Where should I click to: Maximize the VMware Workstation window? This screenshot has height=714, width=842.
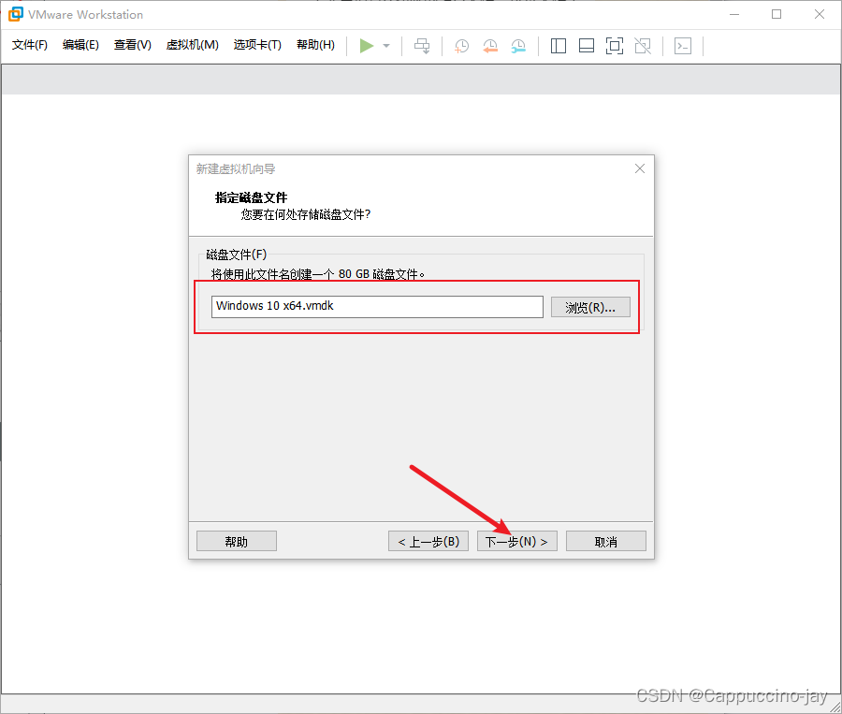tap(777, 15)
